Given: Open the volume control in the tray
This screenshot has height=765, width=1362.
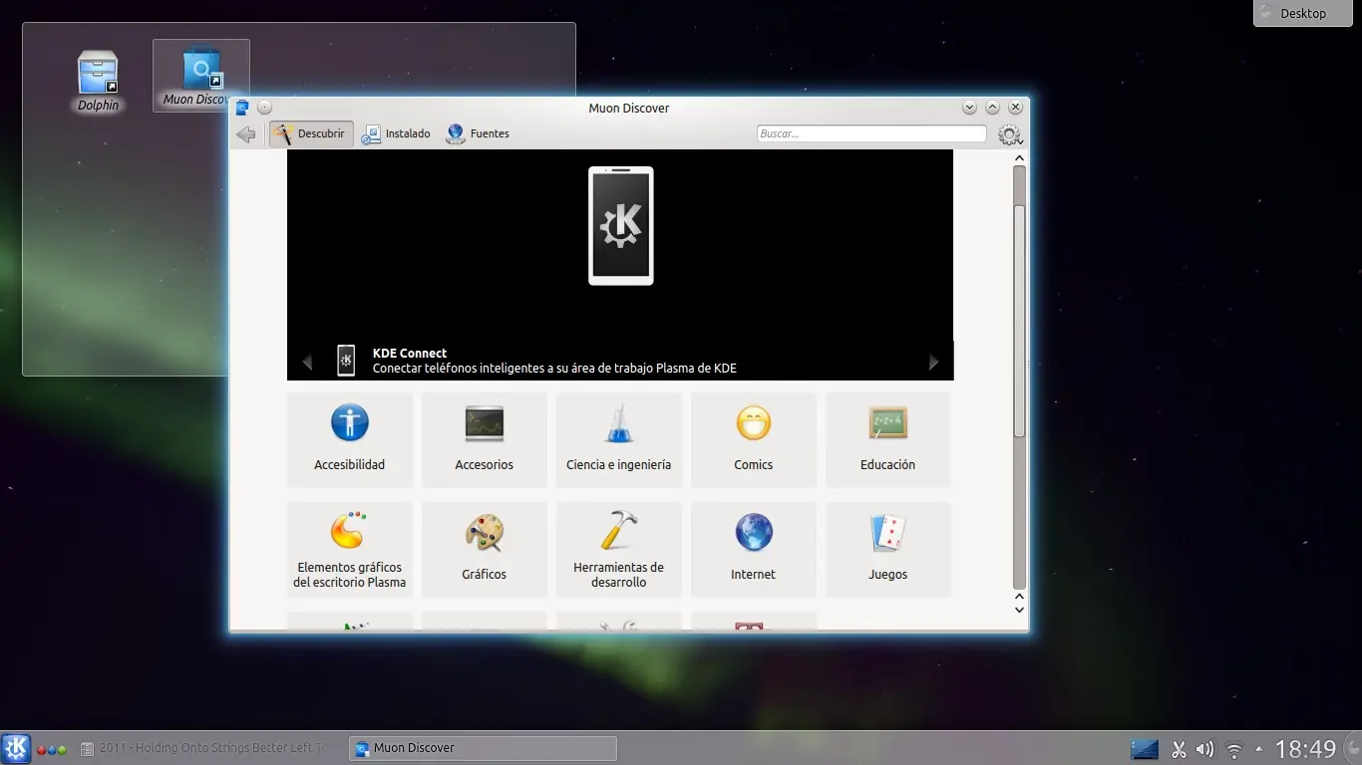Looking at the screenshot, I should 1204,749.
